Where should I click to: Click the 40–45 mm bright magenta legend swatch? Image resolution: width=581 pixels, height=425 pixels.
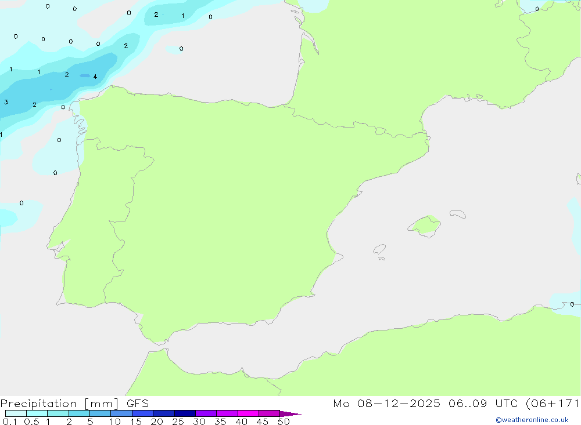[248, 413]
